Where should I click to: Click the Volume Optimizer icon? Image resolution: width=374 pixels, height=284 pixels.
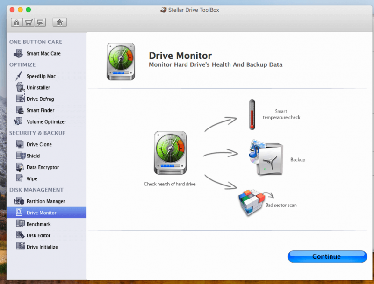tap(18, 121)
